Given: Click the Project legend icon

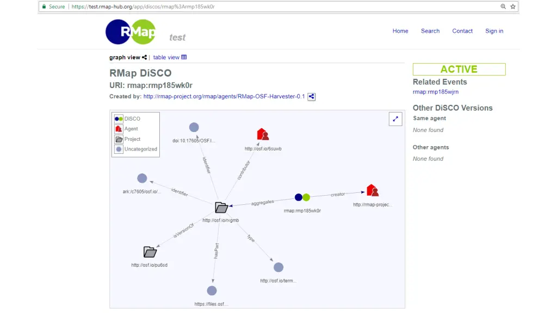Looking at the screenshot, I should coord(119,139).
